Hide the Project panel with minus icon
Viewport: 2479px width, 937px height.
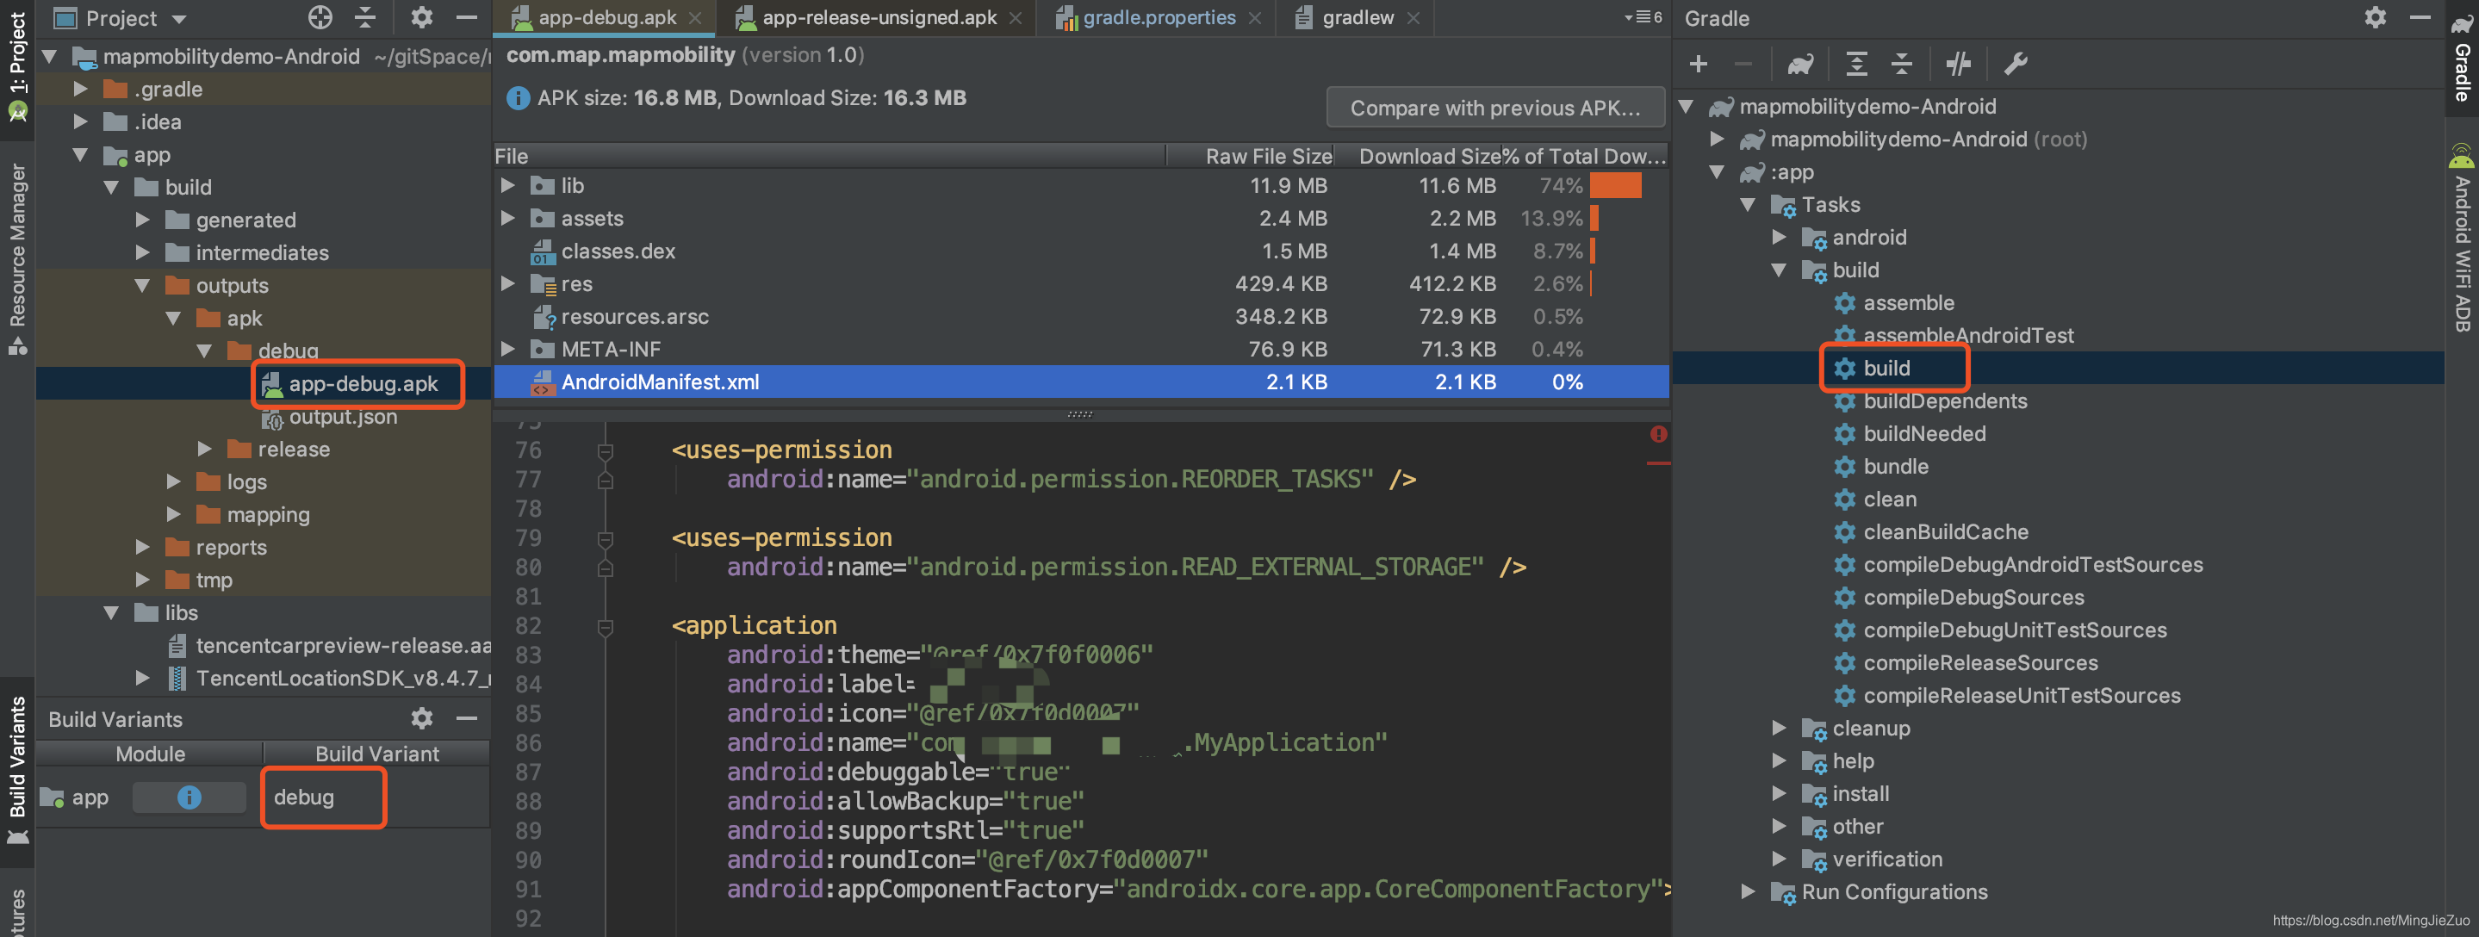[x=467, y=17]
